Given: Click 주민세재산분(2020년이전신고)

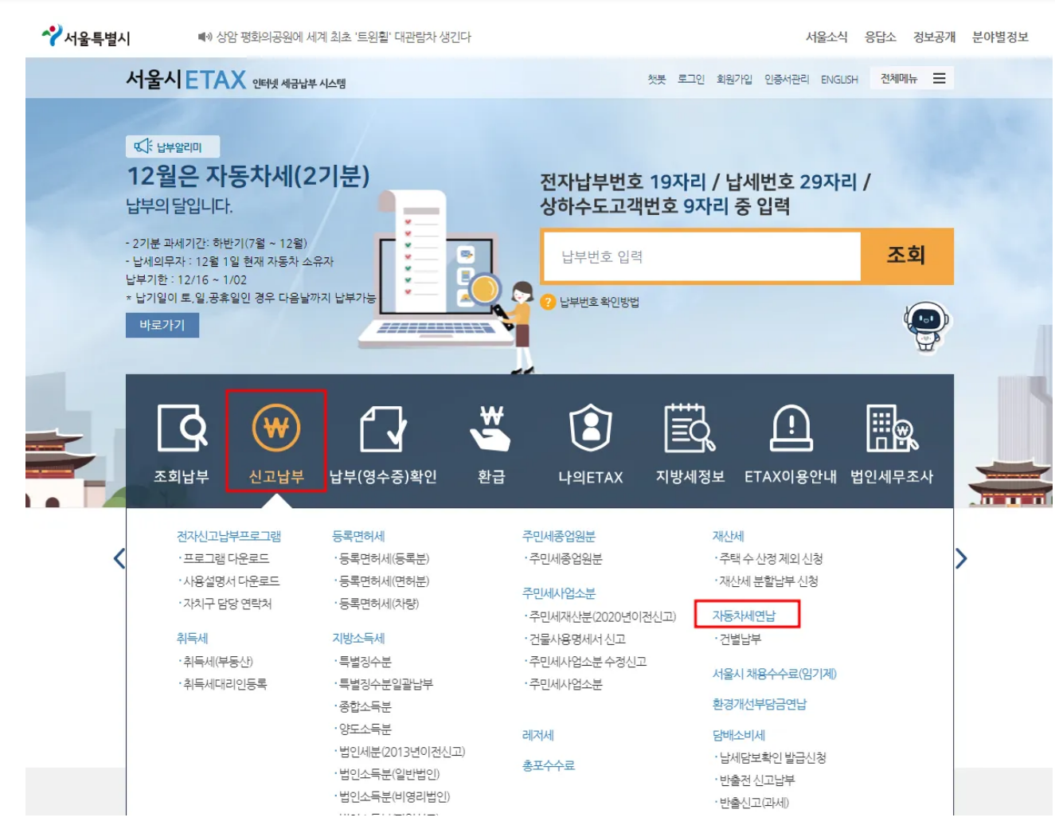Looking at the screenshot, I should pos(603,616).
